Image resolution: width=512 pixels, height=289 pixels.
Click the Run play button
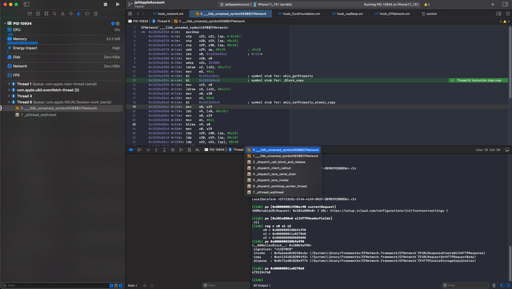[x=118, y=4]
